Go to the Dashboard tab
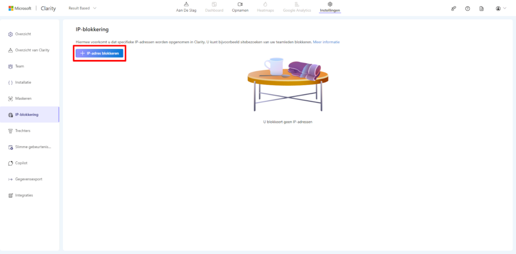This screenshot has height=254, width=516. [x=214, y=7]
